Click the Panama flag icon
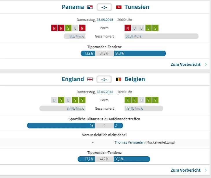211x178 pixels. [90, 7]
